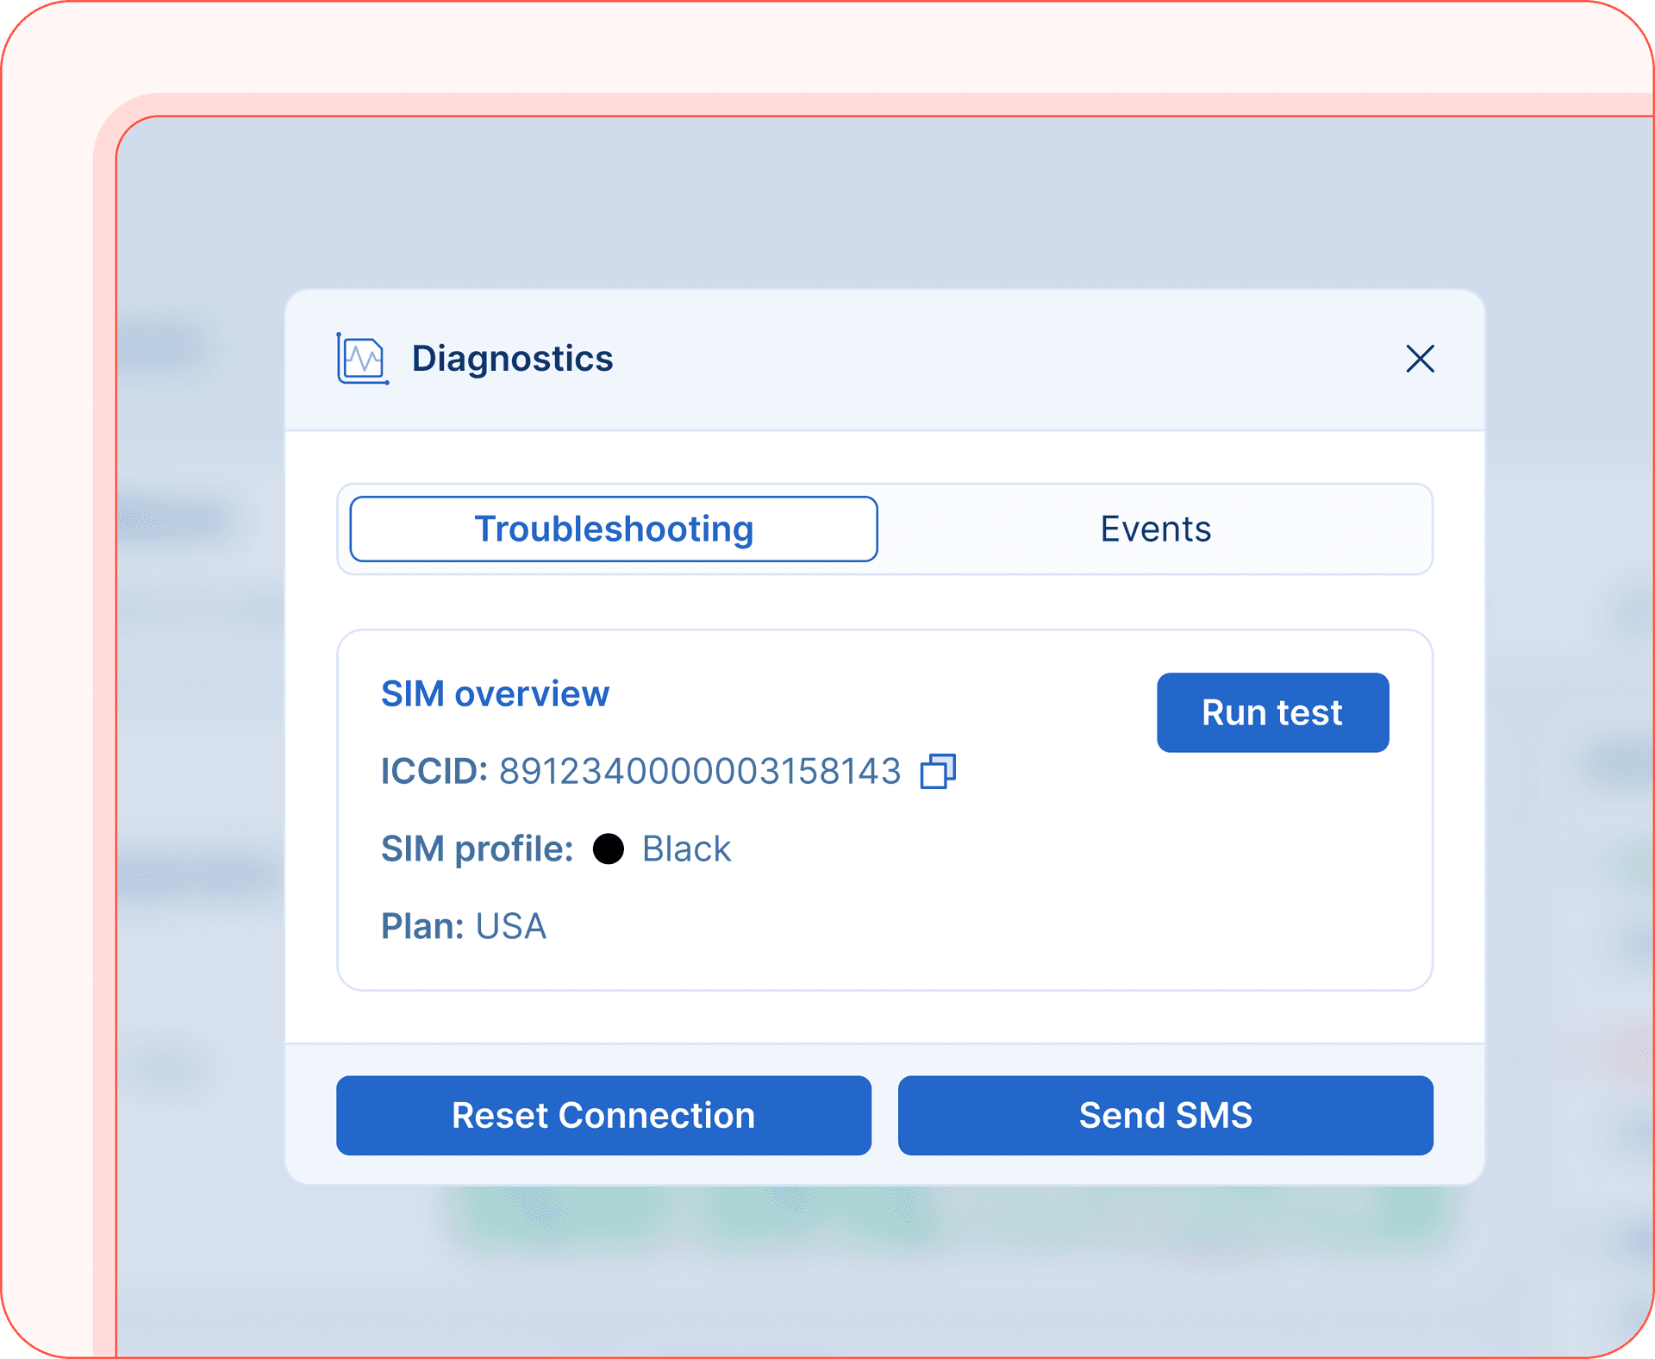The image size is (1655, 1359).
Task: Click the Plan value showing USA
Action: pos(512,926)
